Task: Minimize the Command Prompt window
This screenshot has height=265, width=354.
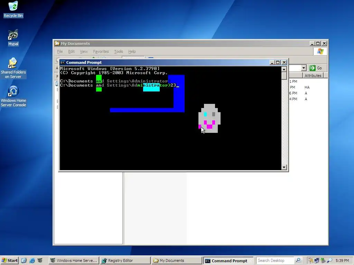Action: [272, 62]
